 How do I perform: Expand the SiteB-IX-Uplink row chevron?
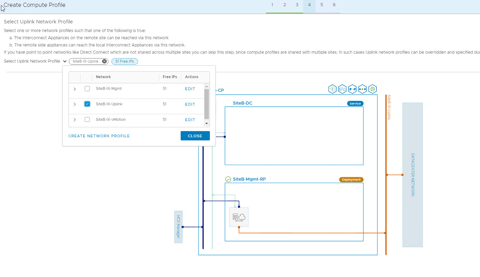[x=75, y=104]
